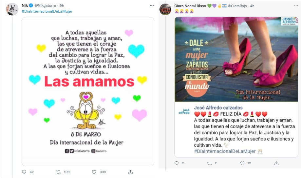View Clara Noemi Risso's profile avatar
Screen dimensions: 302x178
tap(165, 9)
